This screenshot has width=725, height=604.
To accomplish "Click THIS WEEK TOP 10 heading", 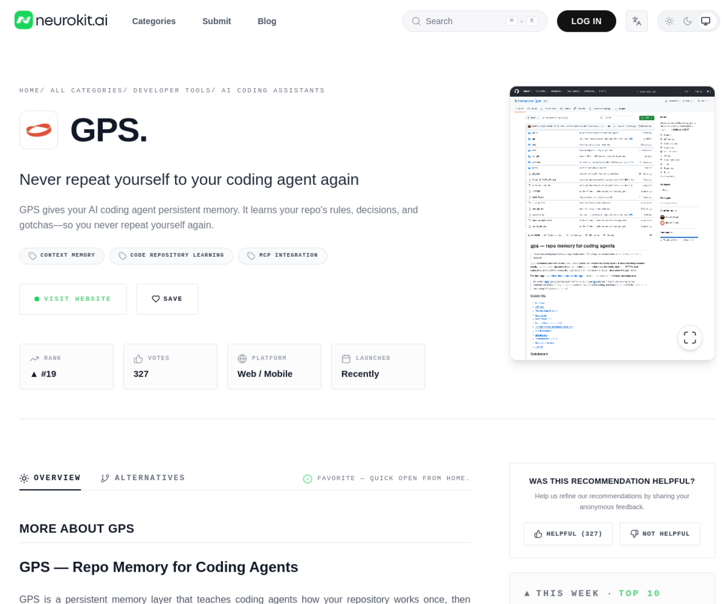I will [x=592, y=593].
